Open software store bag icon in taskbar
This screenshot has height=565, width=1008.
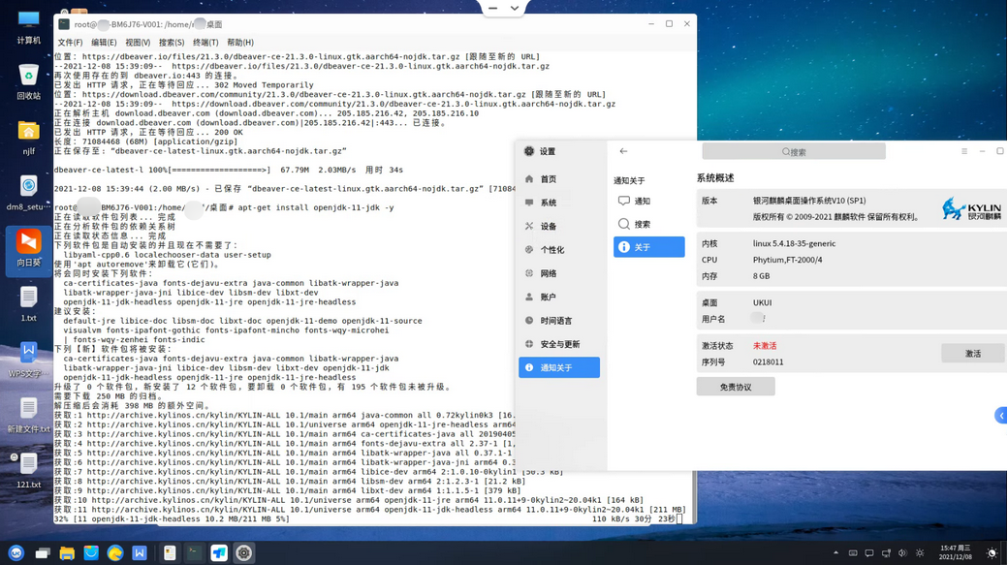click(91, 552)
